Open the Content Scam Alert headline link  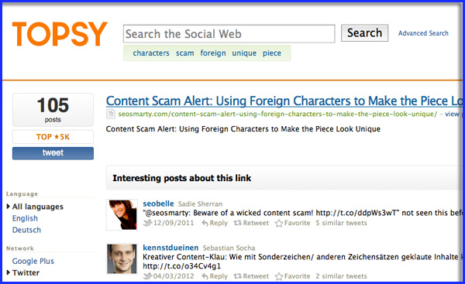[x=284, y=101]
